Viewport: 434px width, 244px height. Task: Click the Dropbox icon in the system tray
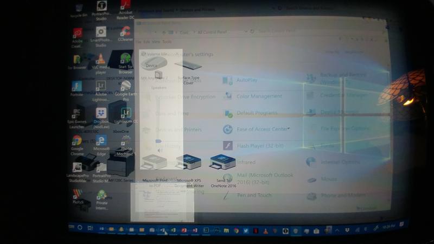pyautogui.click(x=347, y=230)
